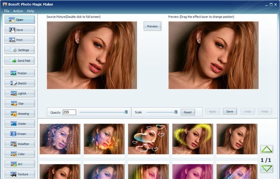This screenshot has height=179, width=280.
Task: Minimize the Boxoft Photo Magic Maker window
Action: point(266,5)
